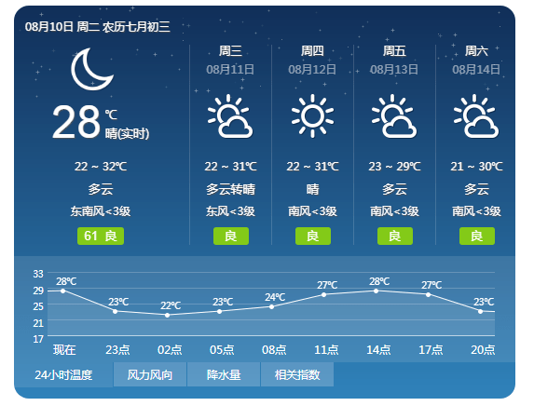This screenshot has width=534, height=406.
Task: Click the partly cloudy icon for 周六
Action: (476, 116)
